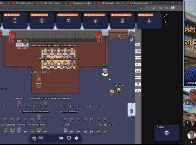The image size is (196, 145).
Task: Select the round profile photo Zoom participant
Action: pyautogui.click(x=191, y=135)
